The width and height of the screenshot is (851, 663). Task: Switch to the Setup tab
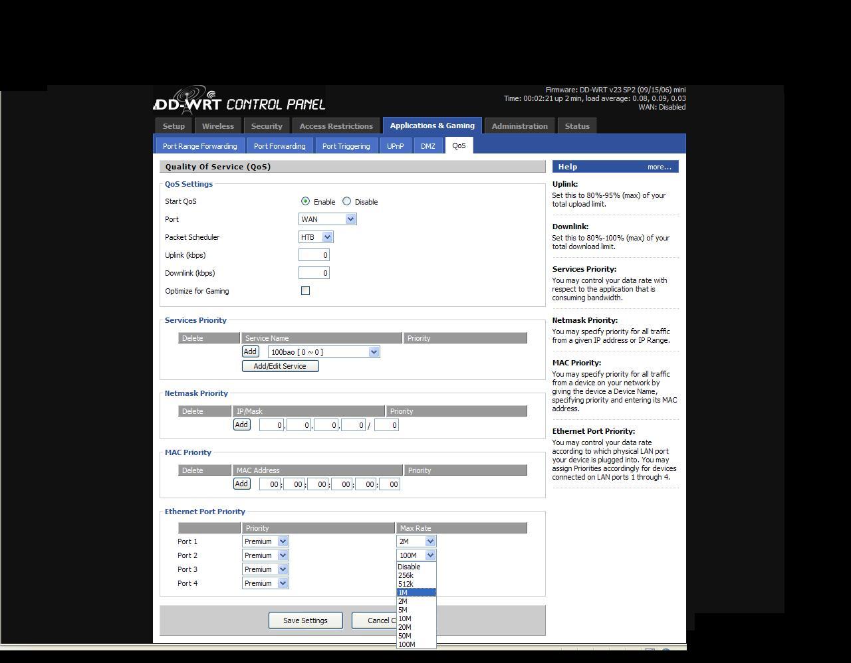[174, 126]
